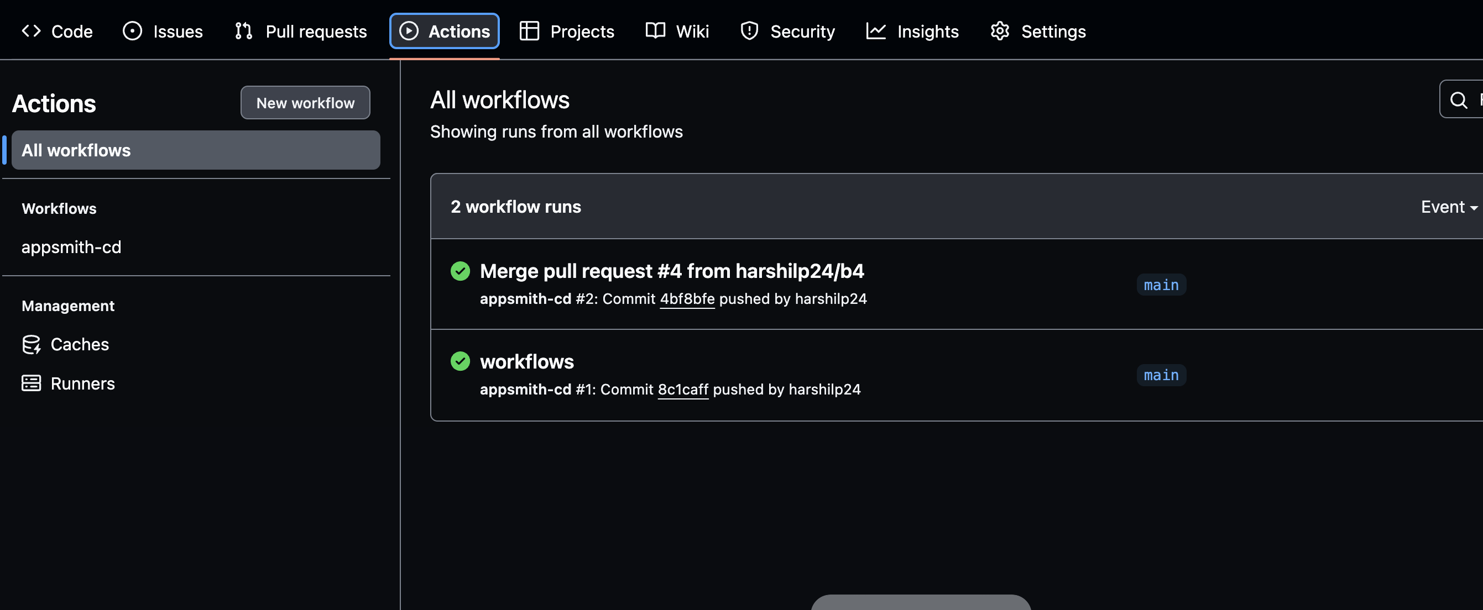This screenshot has width=1483, height=610.
Task: Expand the Event filter dropdown
Action: 1448,207
